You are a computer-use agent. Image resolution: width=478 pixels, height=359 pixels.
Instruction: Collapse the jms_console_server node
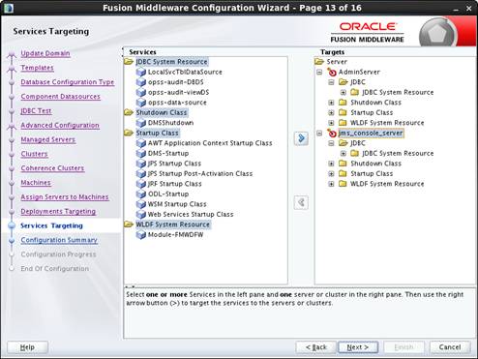coord(319,133)
